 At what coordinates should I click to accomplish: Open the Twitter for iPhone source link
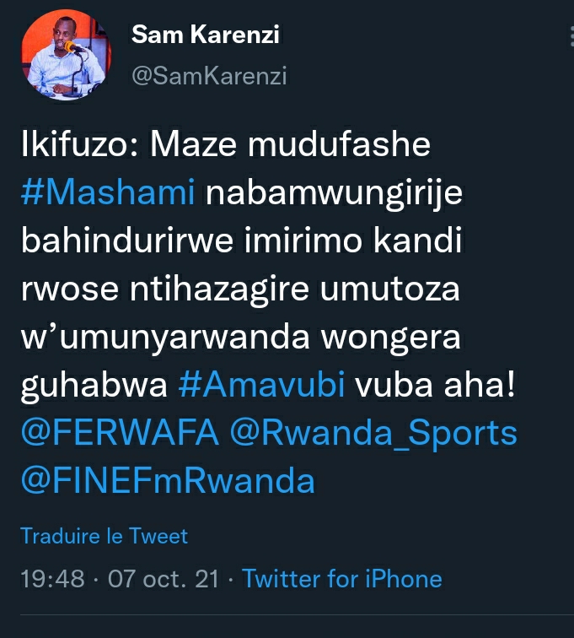coord(342,579)
